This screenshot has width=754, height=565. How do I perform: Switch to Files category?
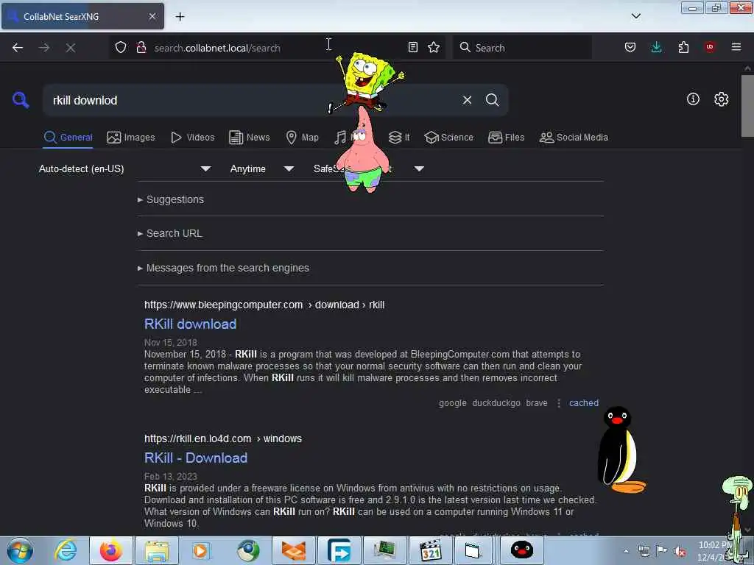point(507,138)
